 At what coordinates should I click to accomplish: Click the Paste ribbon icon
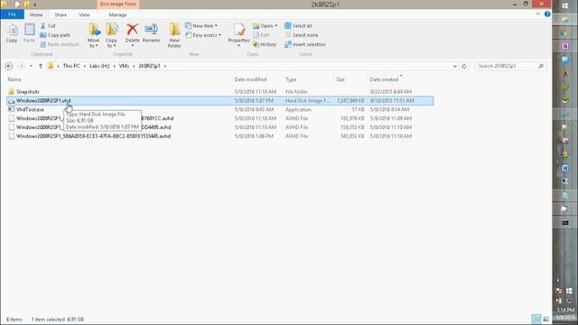point(29,33)
